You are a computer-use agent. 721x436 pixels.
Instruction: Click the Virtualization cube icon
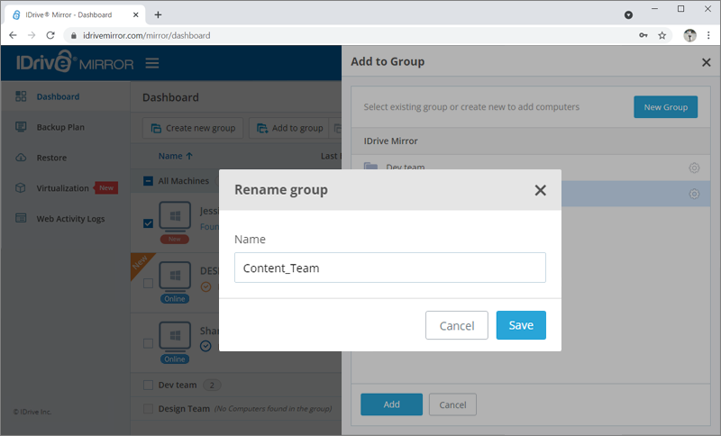point(21,188)
